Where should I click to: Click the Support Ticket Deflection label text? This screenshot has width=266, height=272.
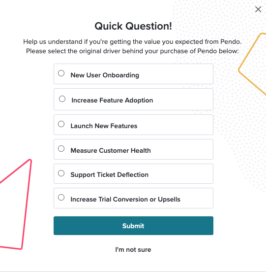[109, 175]
